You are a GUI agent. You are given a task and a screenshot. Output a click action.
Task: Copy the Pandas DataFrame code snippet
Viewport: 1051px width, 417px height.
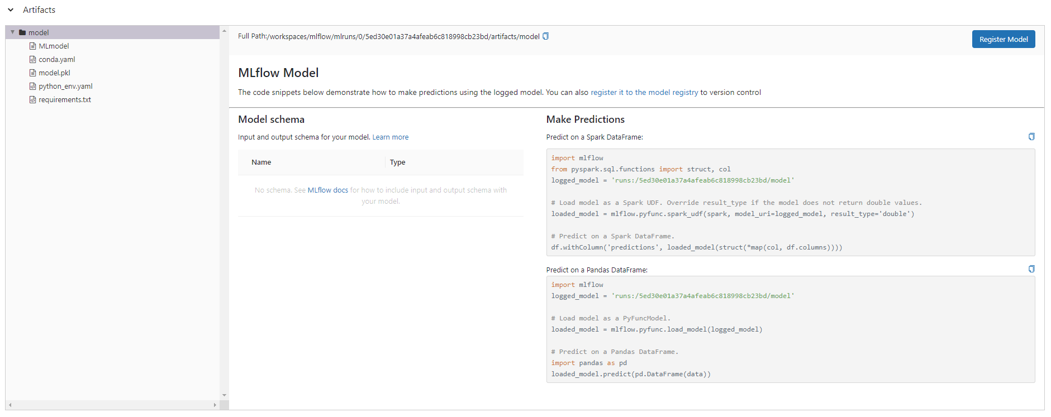[x=1031, y=269]
